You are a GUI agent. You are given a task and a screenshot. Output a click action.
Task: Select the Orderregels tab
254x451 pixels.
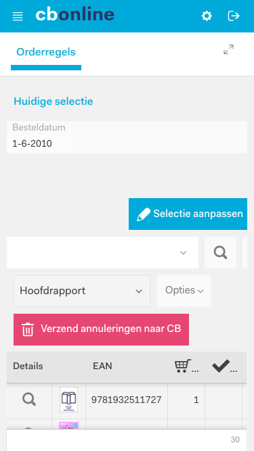click(x=46, y=52)
